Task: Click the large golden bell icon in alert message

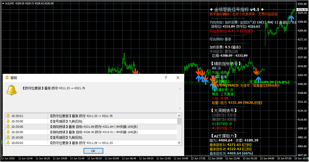Action: 12,90
